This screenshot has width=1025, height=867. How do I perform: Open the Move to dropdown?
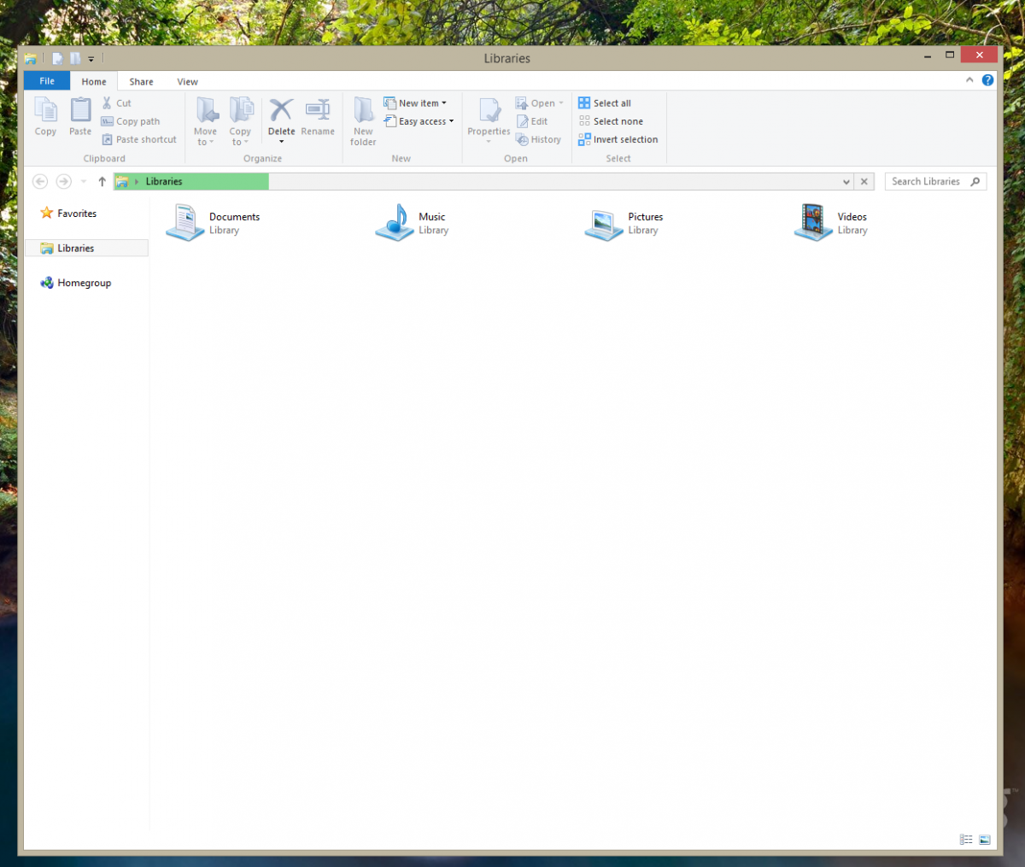[205, 120]
